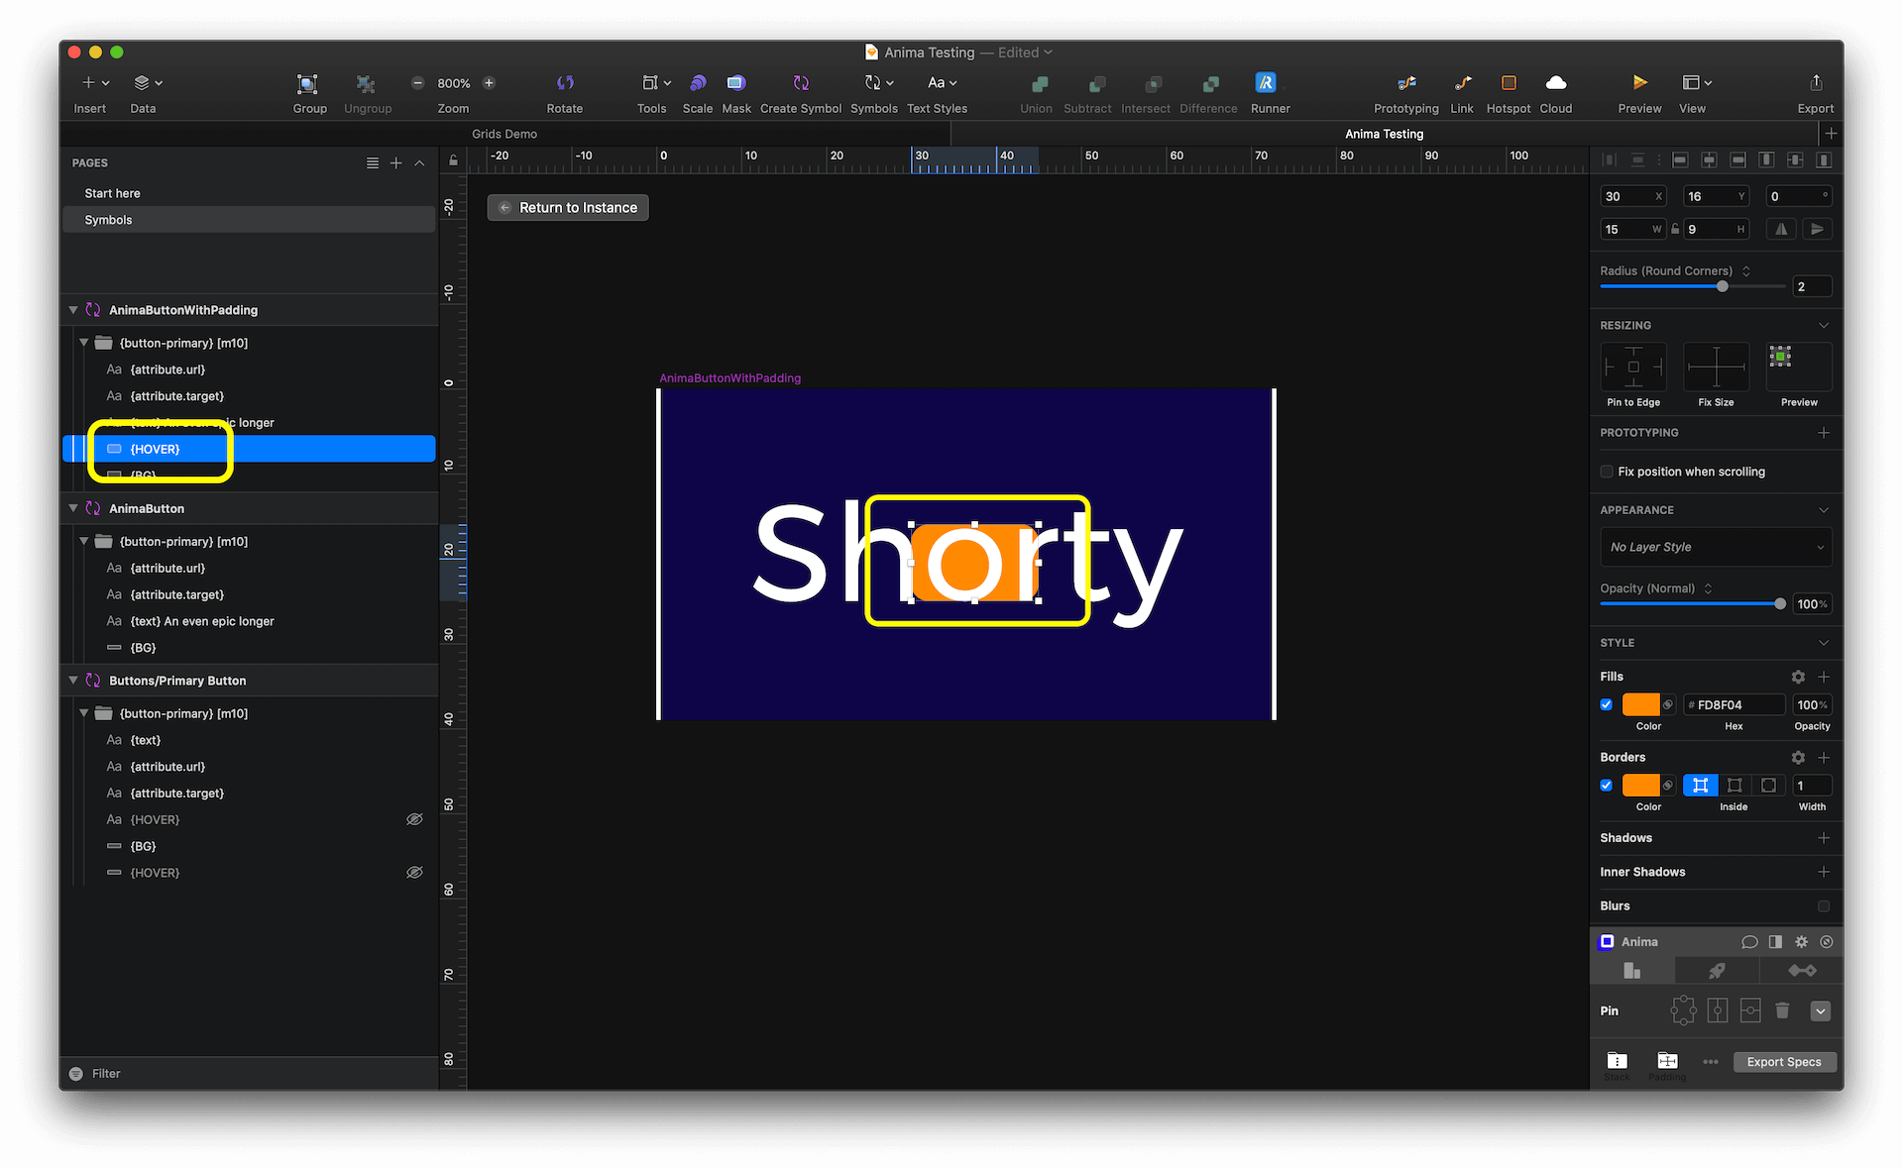The image size is (1903, 1169).
Task: Click the Padding icon in the Anima panel
Action: tap(1666, 1058)
